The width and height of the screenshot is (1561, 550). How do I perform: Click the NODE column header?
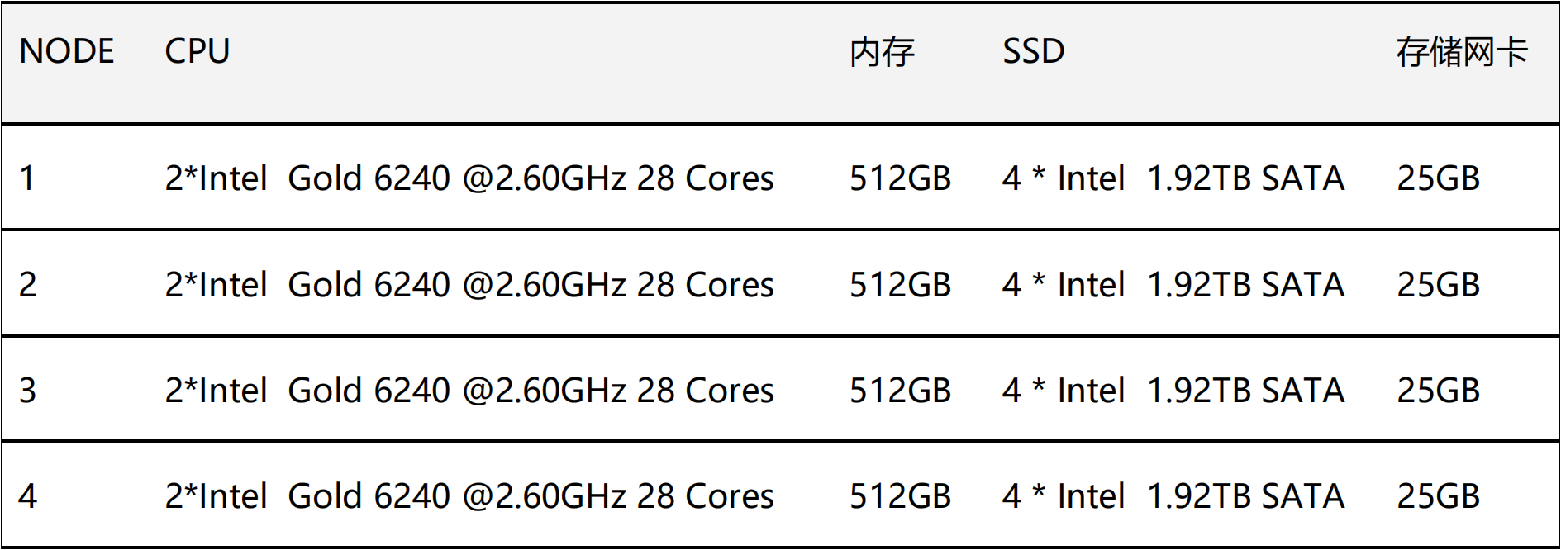click(67, 51)
